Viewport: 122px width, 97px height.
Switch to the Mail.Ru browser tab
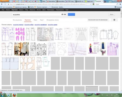pyautogui.click(x=80, y=1)
